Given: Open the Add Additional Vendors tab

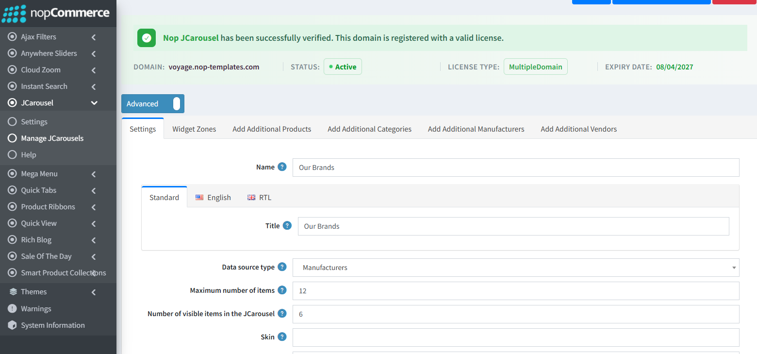Looking at the screenshot, I should tap(579, 129).
